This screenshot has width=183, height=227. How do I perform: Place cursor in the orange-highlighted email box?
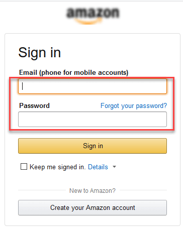93,86
